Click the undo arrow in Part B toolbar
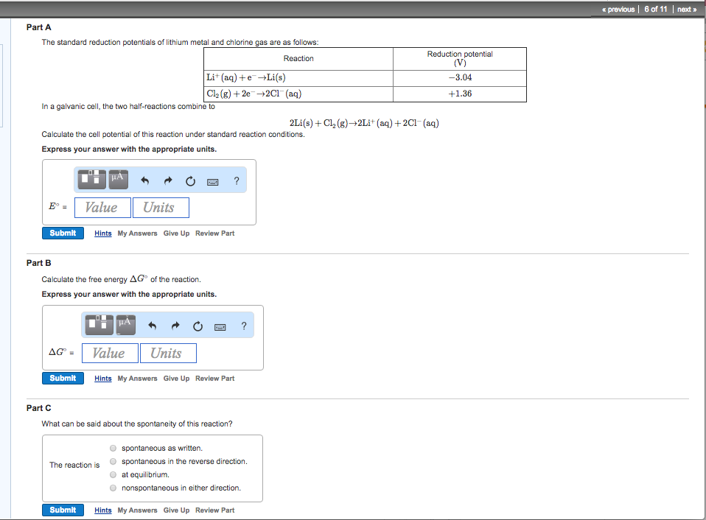The height and width of the screenshot is (520, 706). (152, 325)
